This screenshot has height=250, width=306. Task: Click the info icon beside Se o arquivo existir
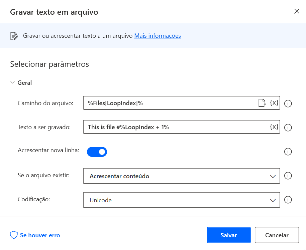(288, 176)
